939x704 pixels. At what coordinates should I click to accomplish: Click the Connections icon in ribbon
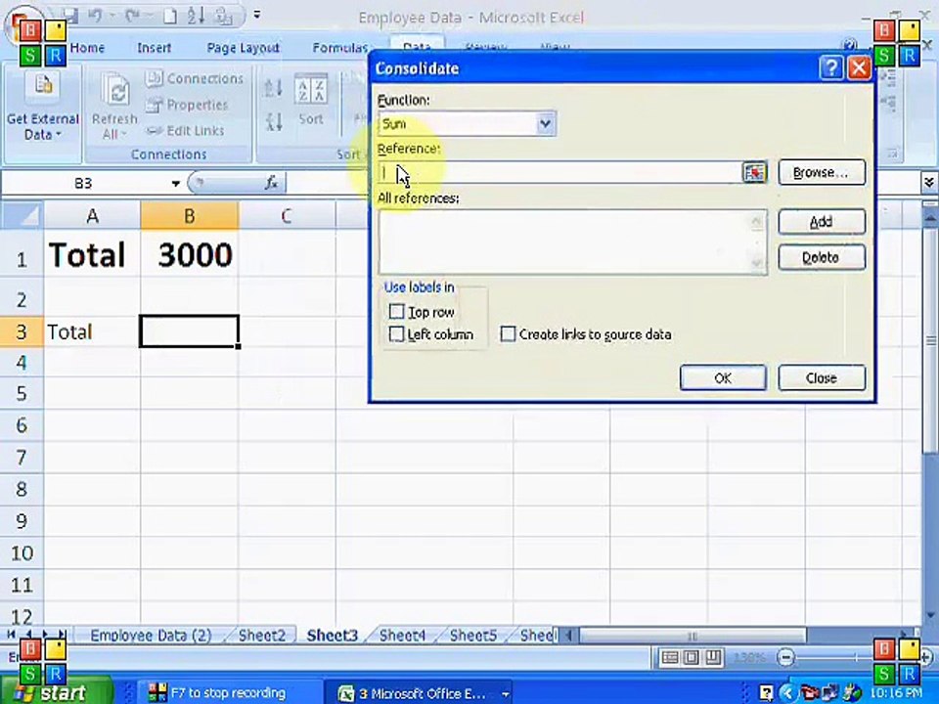154,78
